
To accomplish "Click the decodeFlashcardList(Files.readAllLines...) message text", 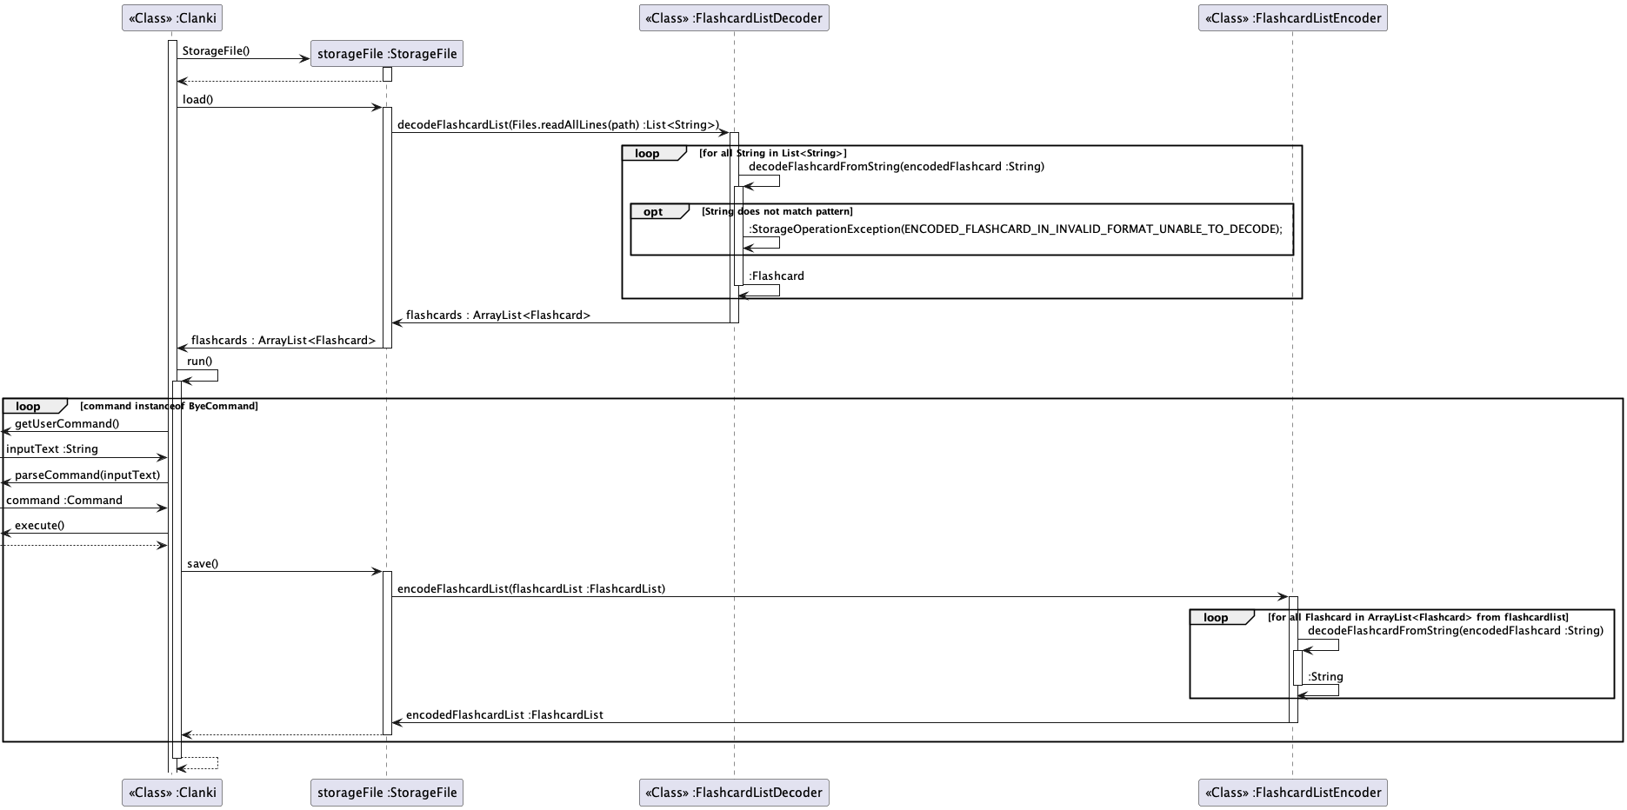I will [x=557, y=125].
